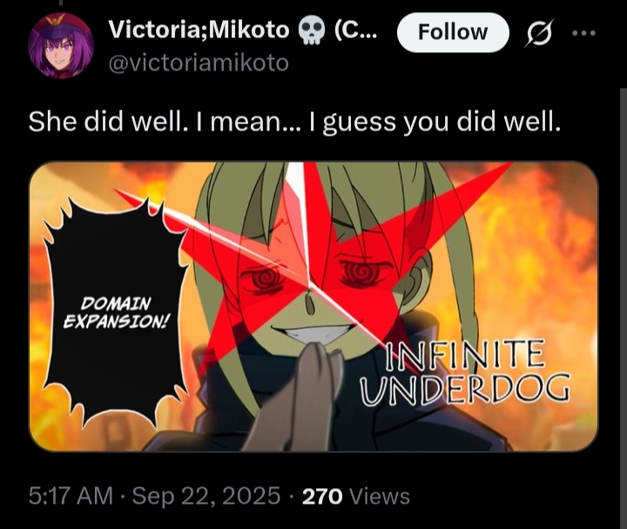Open the three-dot more options menu
Image resolution: width=627 pixels, height=529 pixels.
pyautogui.click(x=583, y=33)
